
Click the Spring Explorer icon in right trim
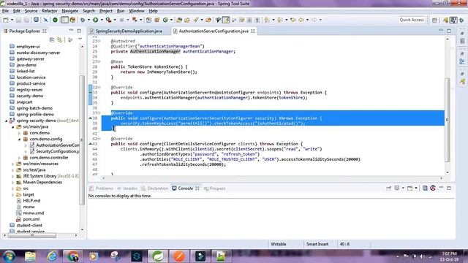click(x=462, y=81)
